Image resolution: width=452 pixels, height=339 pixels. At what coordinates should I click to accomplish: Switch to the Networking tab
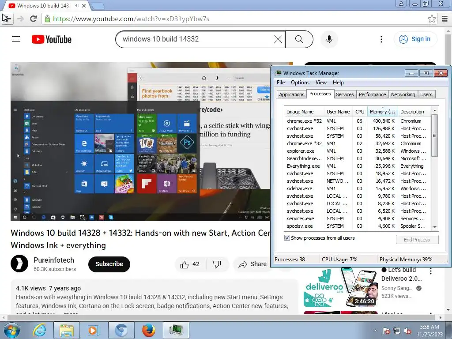coord(403,94)
